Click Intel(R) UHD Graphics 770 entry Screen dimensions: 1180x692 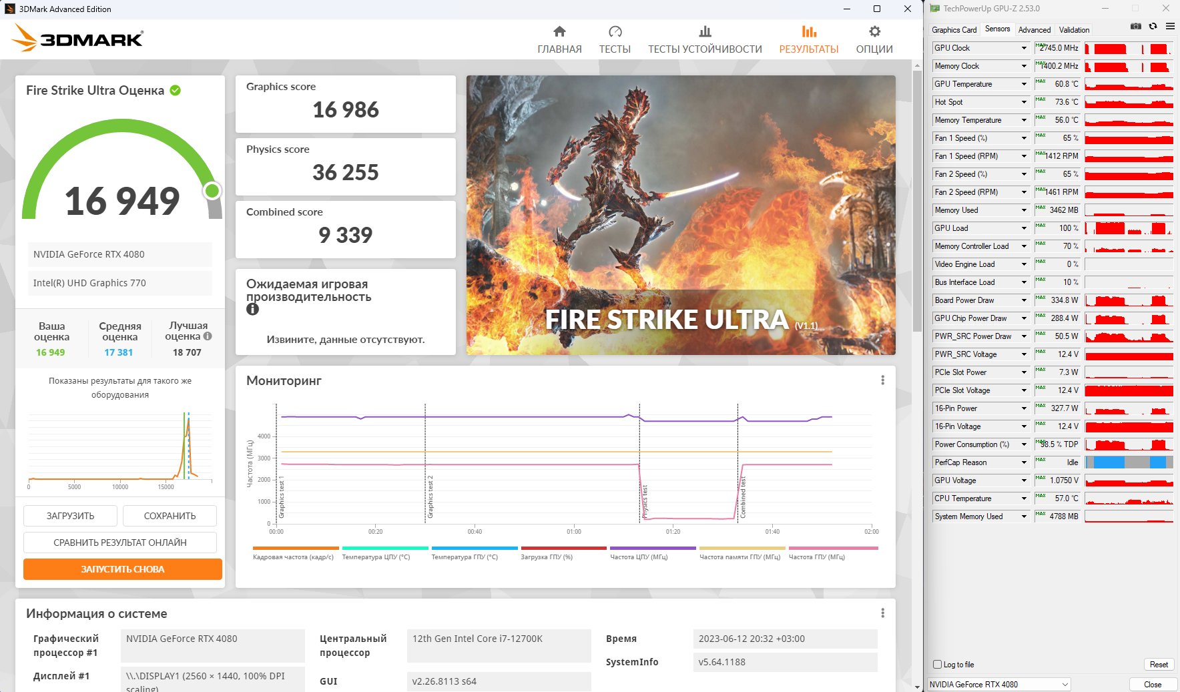tap(120, 283)
